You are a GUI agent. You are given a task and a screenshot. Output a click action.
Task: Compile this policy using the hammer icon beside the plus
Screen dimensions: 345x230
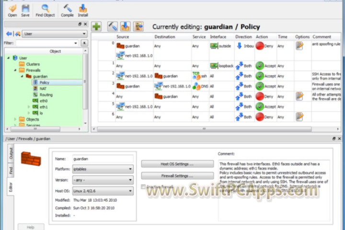113,27
